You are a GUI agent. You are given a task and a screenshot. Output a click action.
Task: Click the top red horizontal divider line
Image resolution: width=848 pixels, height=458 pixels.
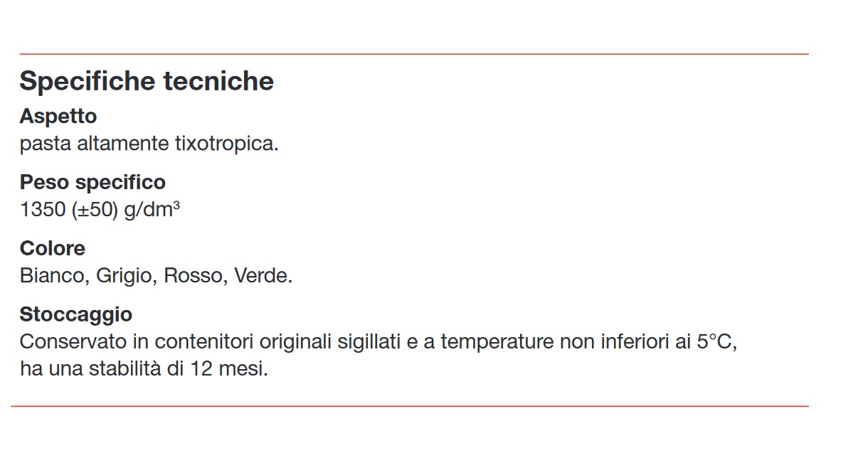(414, 54)
